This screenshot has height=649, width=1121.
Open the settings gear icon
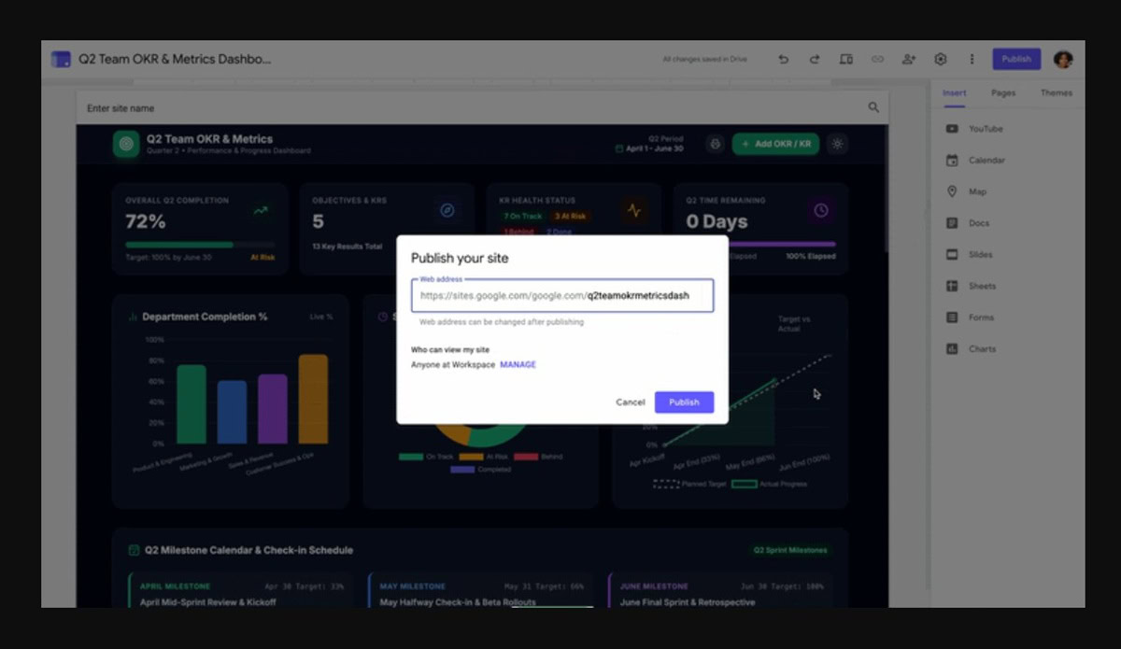(941, 59)
